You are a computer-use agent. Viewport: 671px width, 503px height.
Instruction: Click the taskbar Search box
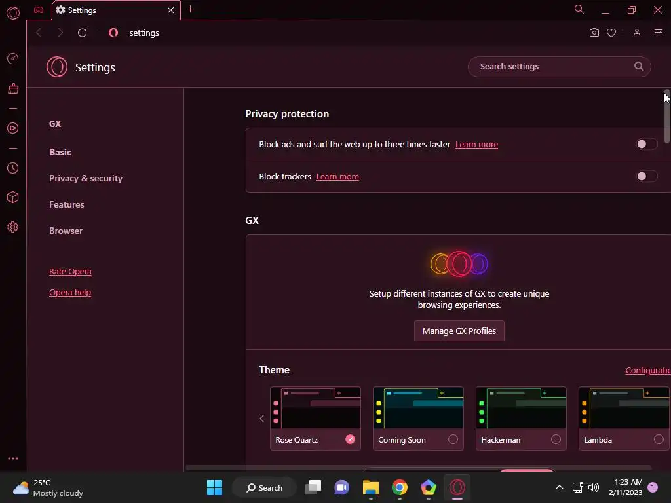264,487
